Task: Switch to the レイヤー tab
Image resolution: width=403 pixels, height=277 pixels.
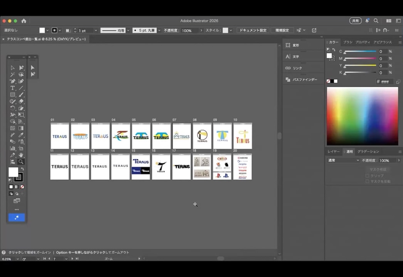Action: [333, 152]
